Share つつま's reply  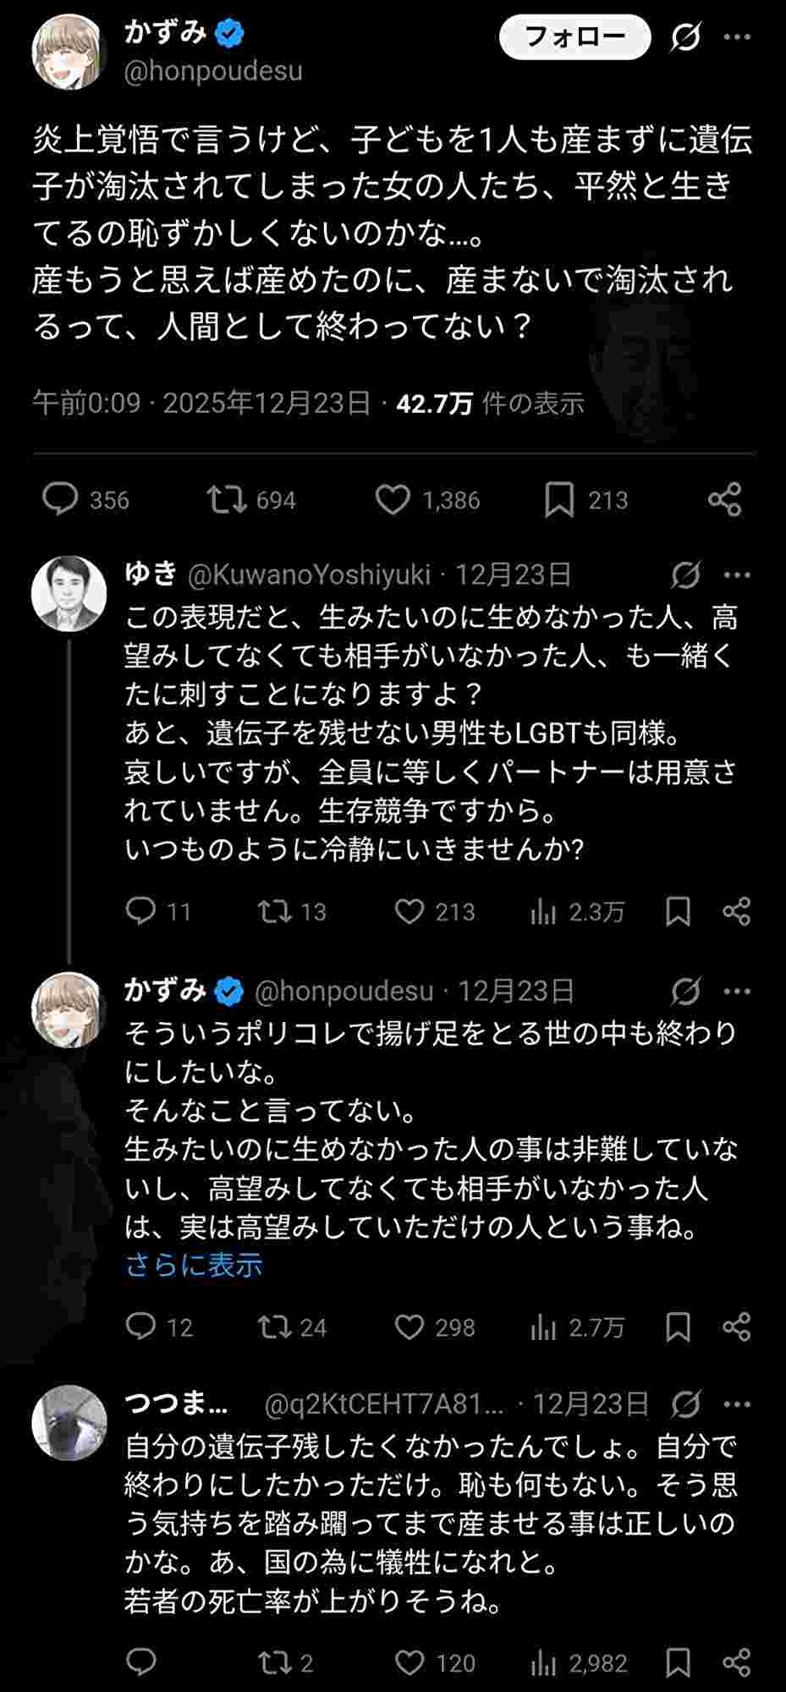[x=737, y=1663]
